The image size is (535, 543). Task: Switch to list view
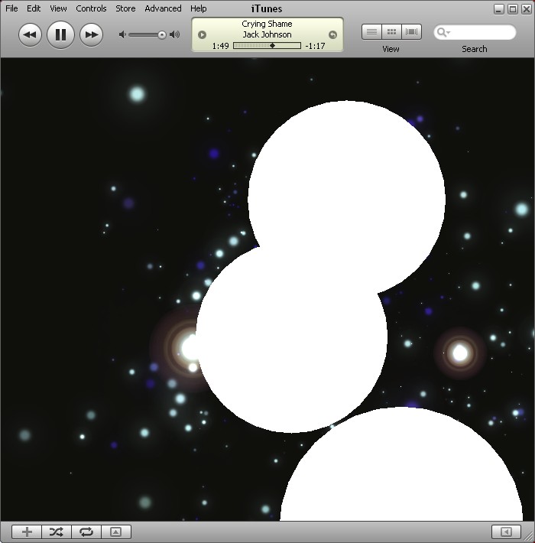[371, 32]
